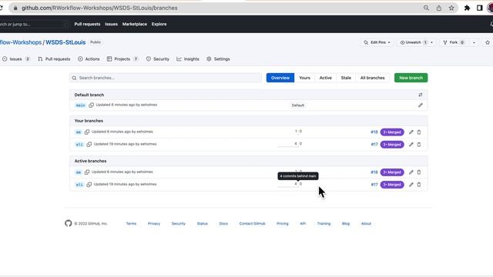This screenshot has height=277, width=493.
Task: Rename the main branch with pencil icon
Action: (x=421, y=105)
